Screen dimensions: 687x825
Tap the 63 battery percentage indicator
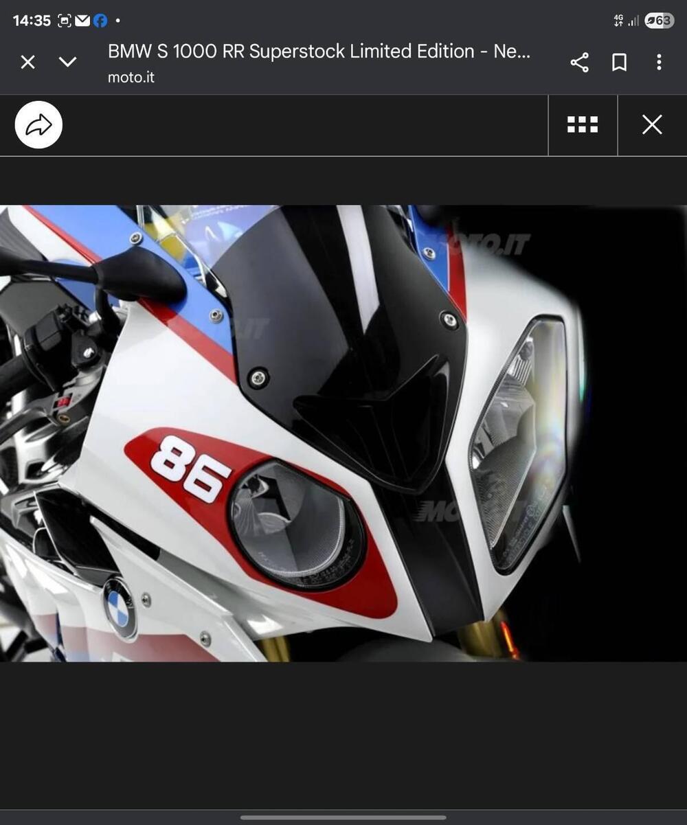coord(664,21)
